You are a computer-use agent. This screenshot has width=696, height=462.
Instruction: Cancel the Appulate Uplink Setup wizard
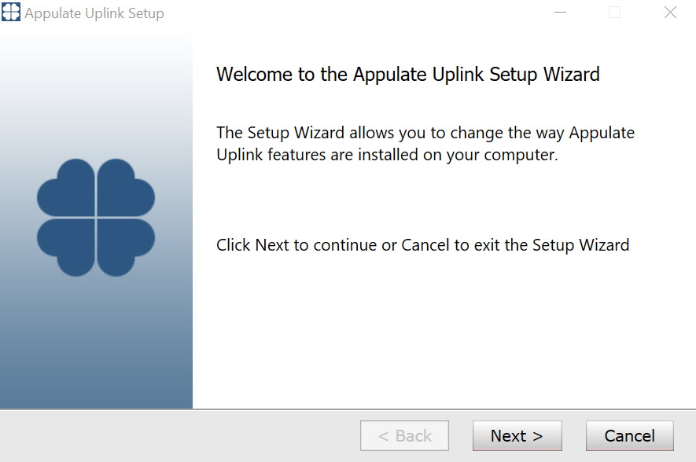coord(628,435)
